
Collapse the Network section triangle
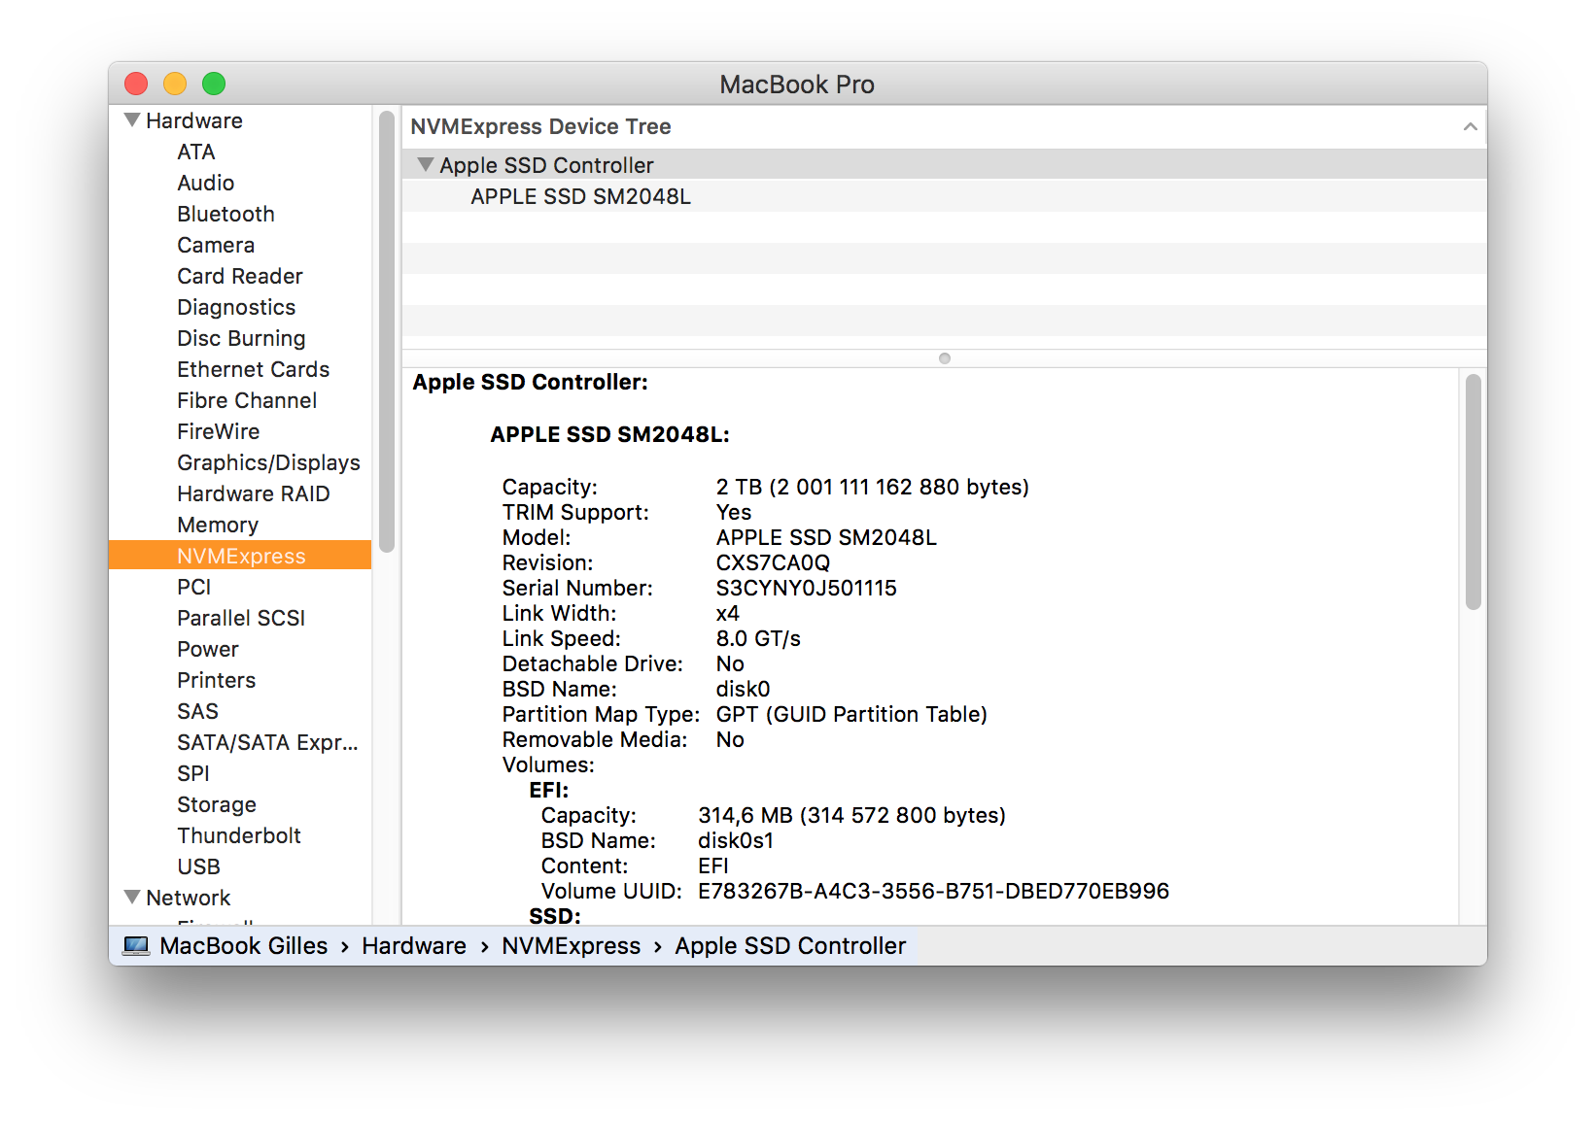(x=132, y=897)
